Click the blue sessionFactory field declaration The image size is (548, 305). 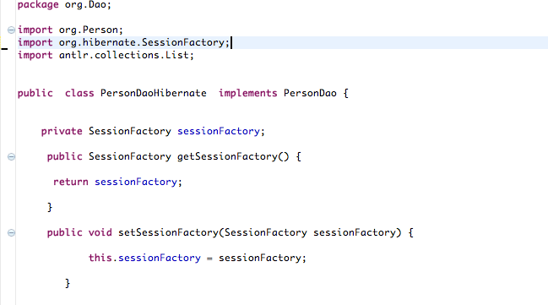[x=219, y=131]
